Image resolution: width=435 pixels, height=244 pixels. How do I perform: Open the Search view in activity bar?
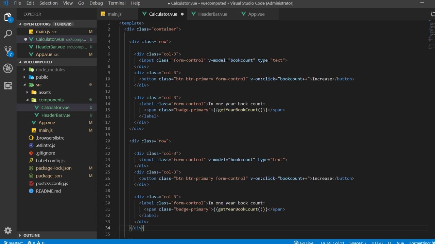click(x=8, y=34)
